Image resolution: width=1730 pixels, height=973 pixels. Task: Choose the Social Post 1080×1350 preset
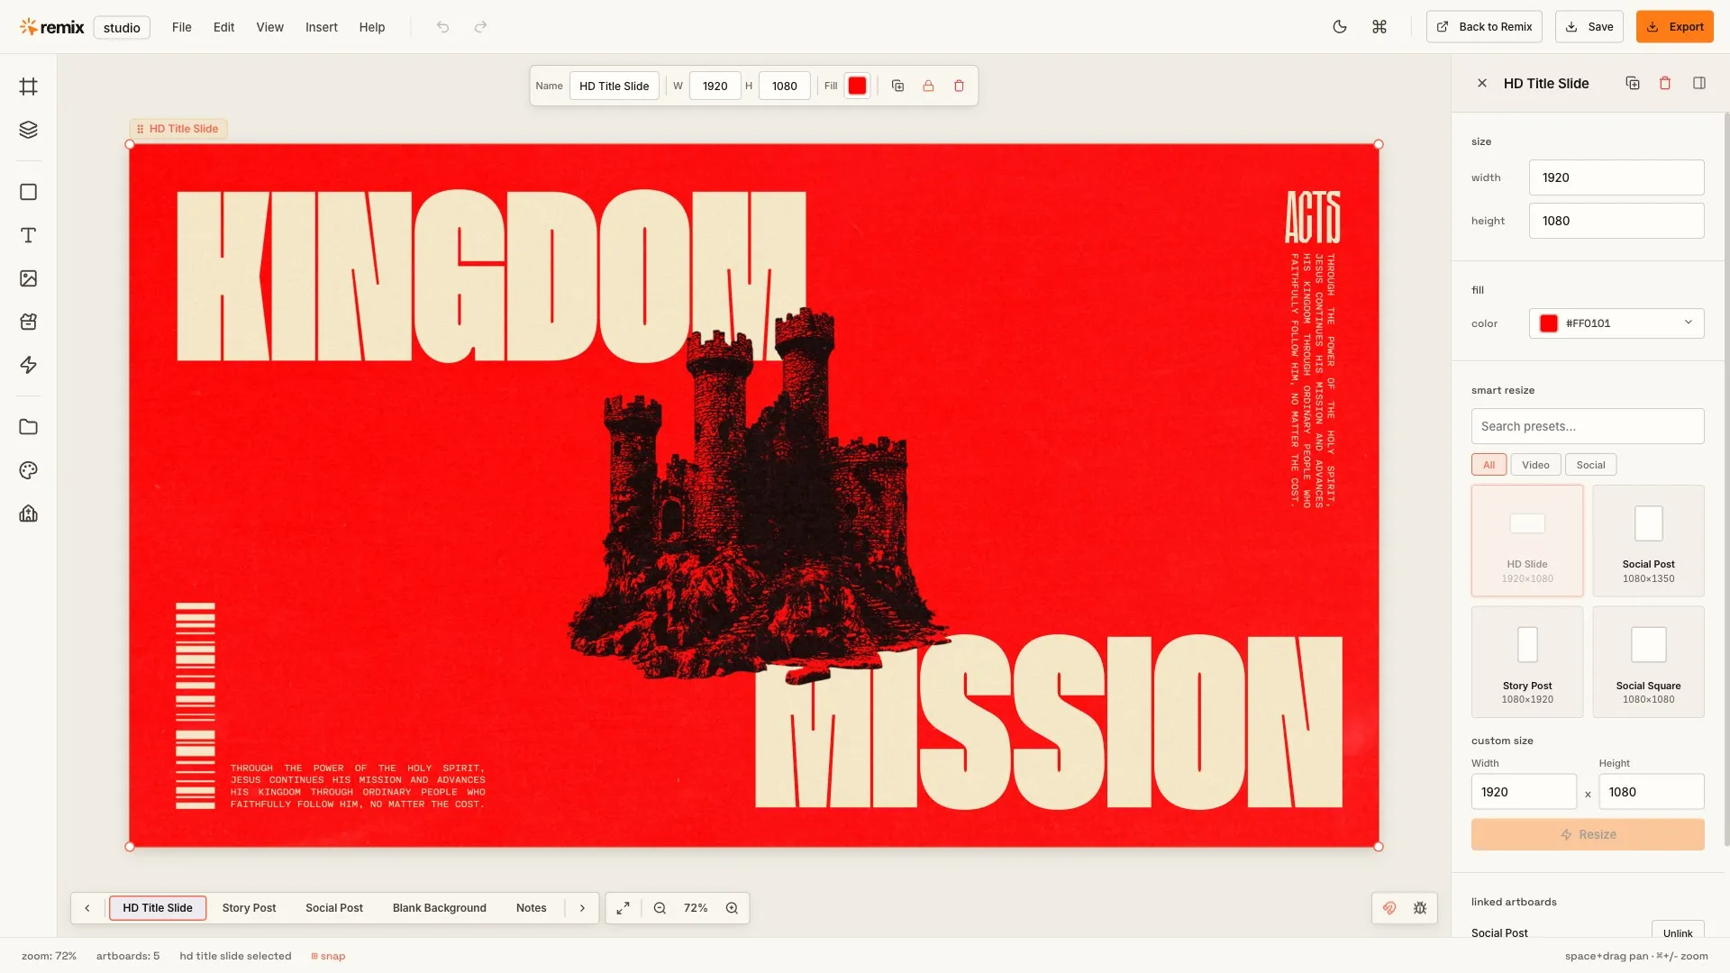tap(1648, 541)
